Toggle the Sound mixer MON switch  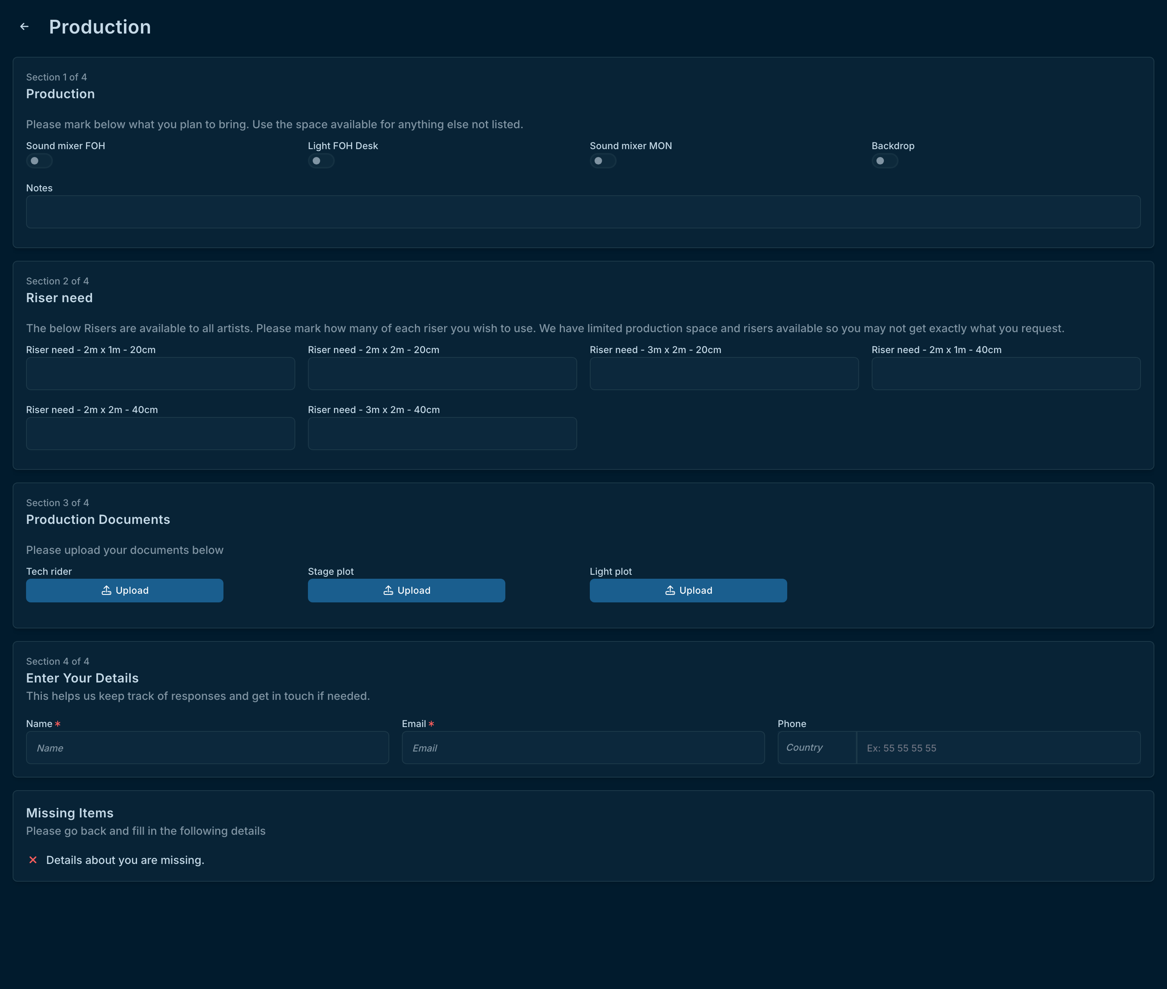(x=602, y=161)
